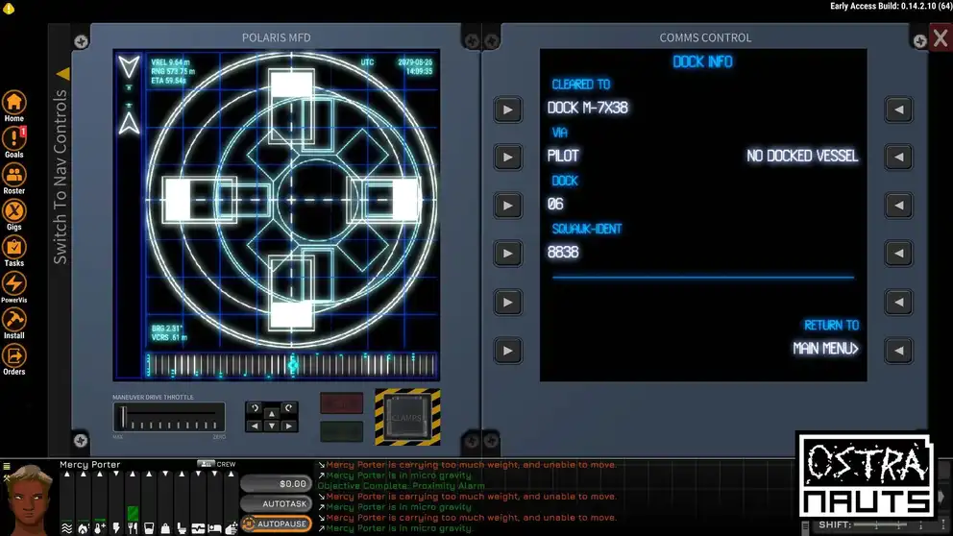Click left softkey beside dock 06

tap(507, 206)
